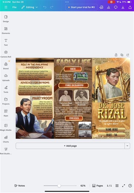Expand the Editing mode dropdown
Image resolution: width=134 pixels, height=193 pixels.
point(29,7)
